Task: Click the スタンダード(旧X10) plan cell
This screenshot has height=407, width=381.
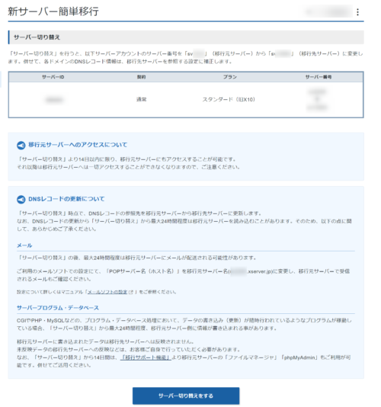Action: pos(229,99)
